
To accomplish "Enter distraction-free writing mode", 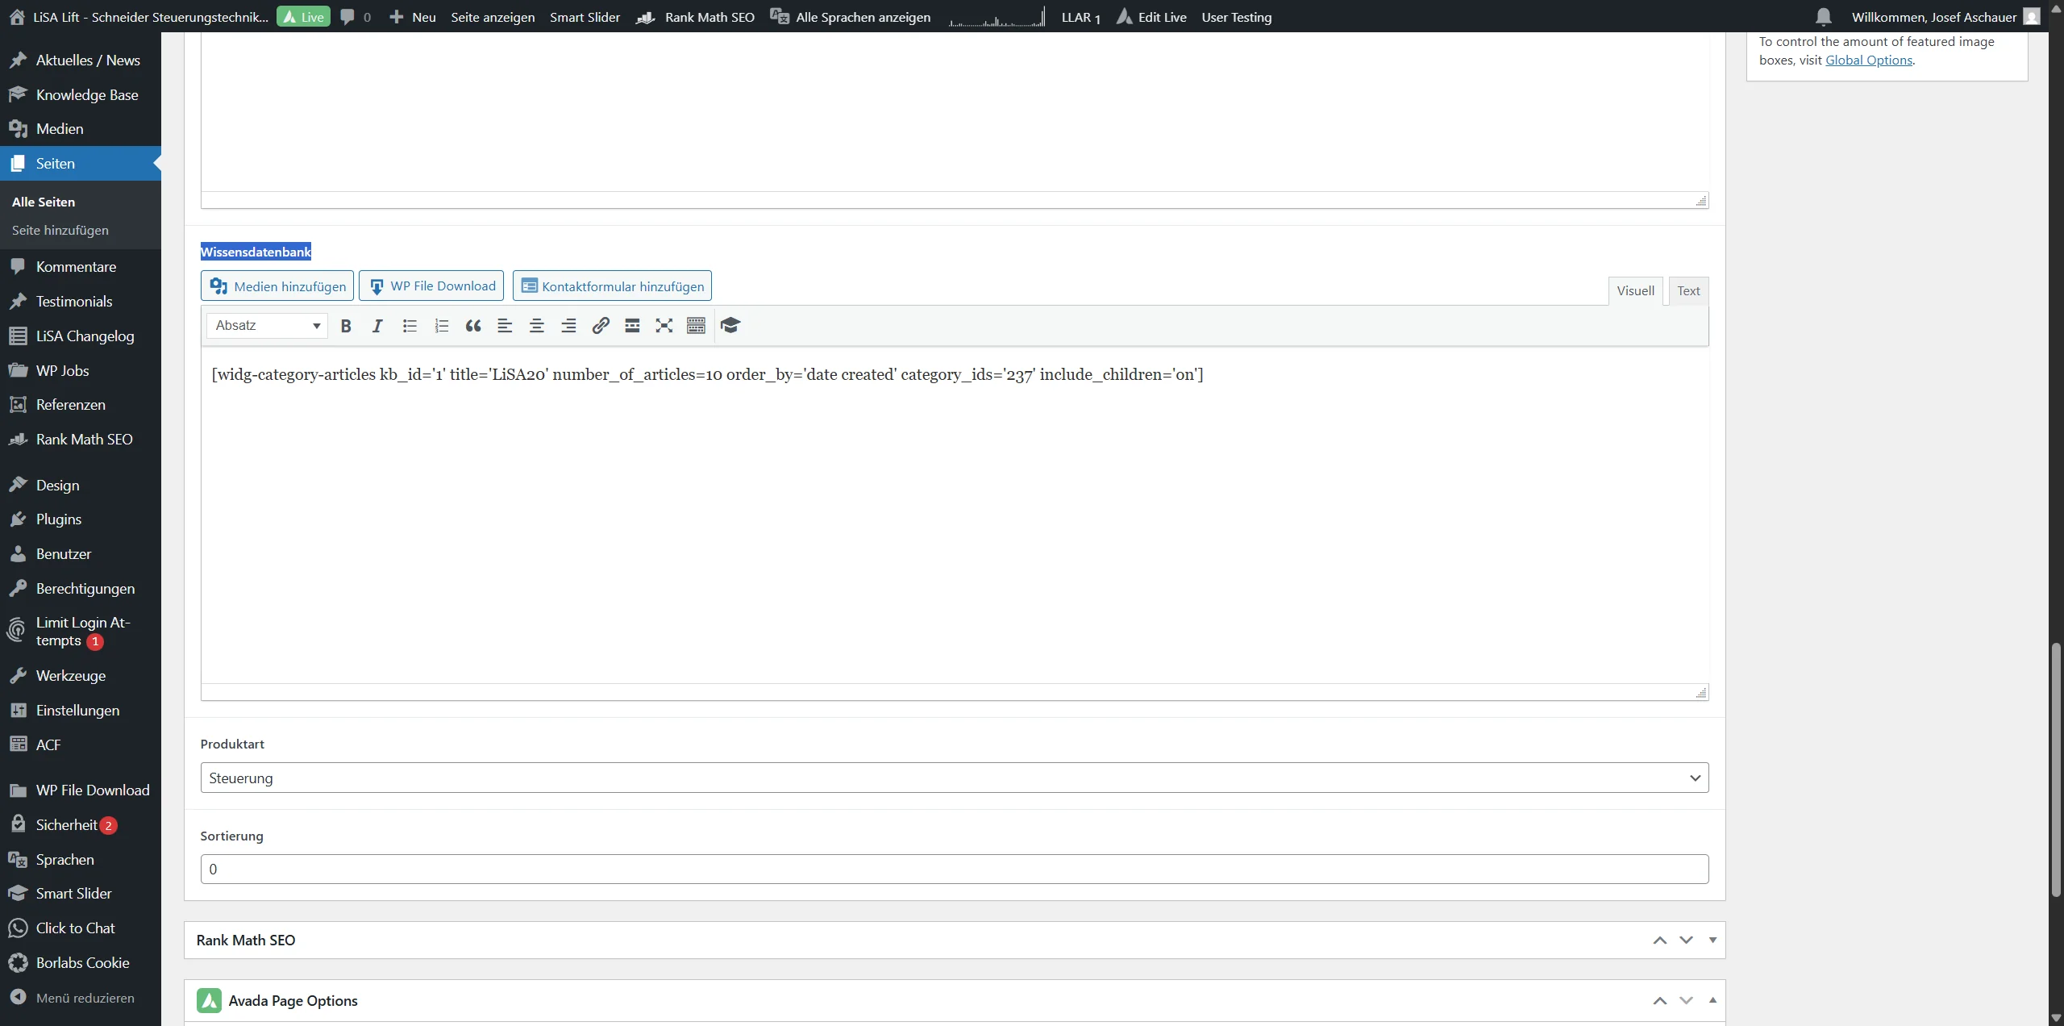I will pyautogui.click(x=664, y=325).
